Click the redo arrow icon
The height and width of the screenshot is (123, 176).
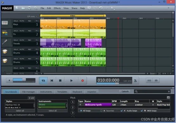pyautogui.click(x=95, y=8)
